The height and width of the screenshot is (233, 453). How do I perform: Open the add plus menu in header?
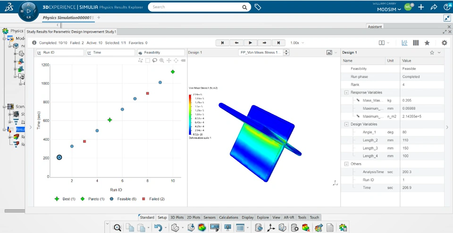[421, 7]
